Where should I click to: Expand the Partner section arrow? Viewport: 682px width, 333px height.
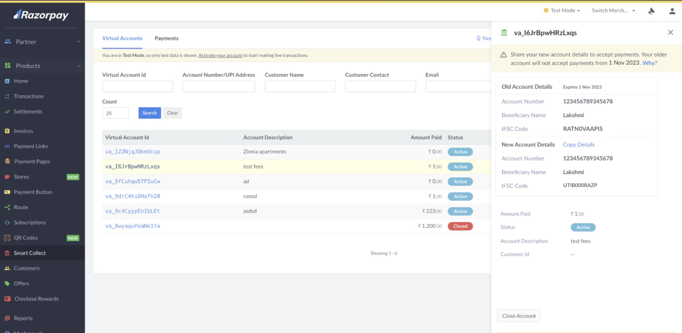pos(79,42)
